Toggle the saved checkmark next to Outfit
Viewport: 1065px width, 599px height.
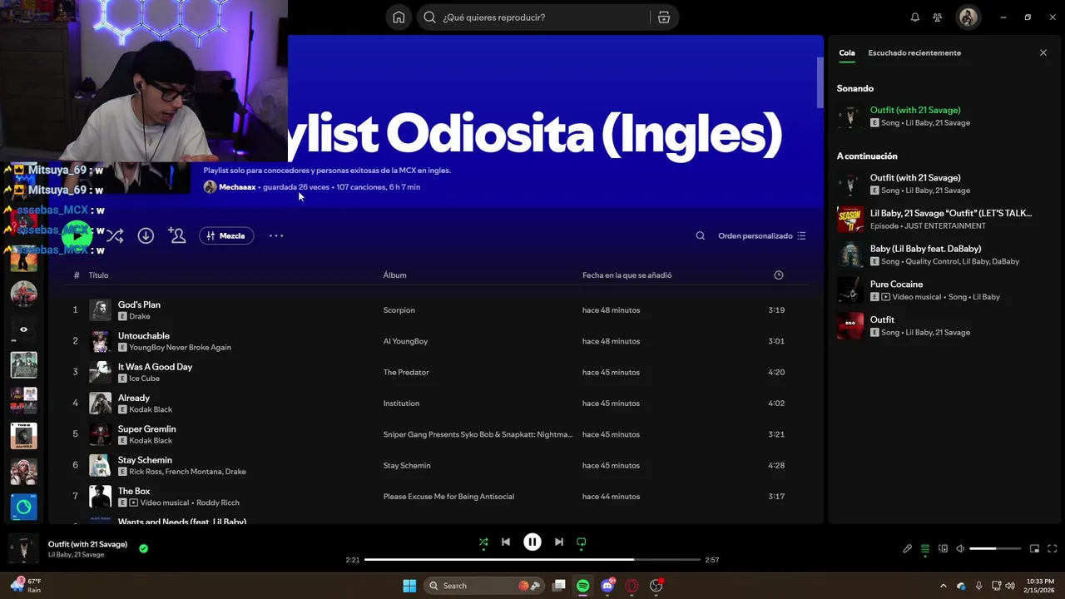coord(144,549)
